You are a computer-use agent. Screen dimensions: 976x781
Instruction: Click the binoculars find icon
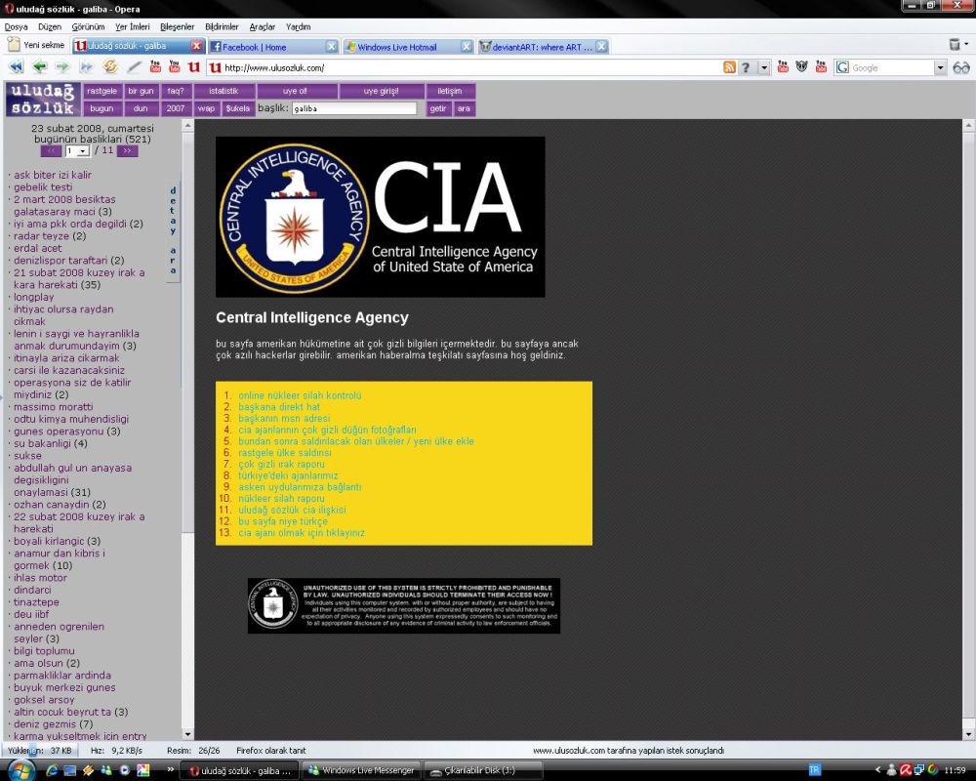[961, 67]
